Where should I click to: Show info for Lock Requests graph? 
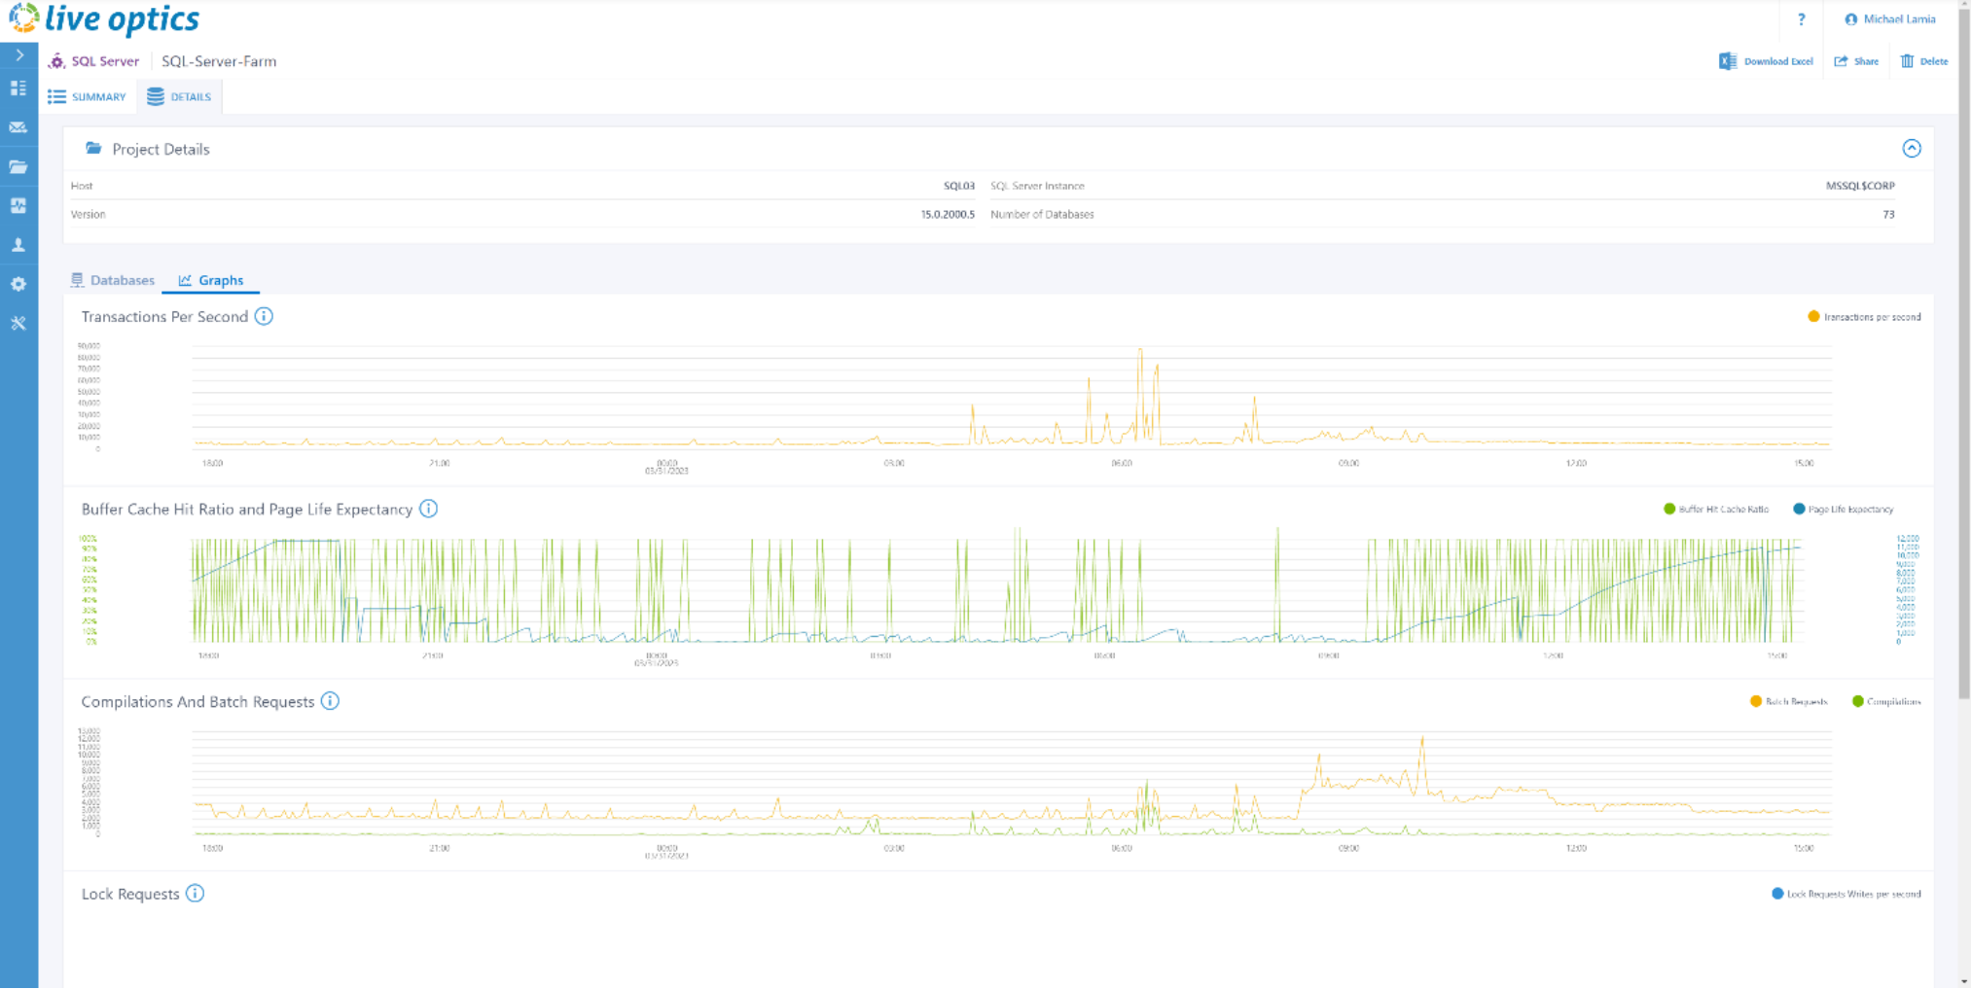(x=195, y=894)
